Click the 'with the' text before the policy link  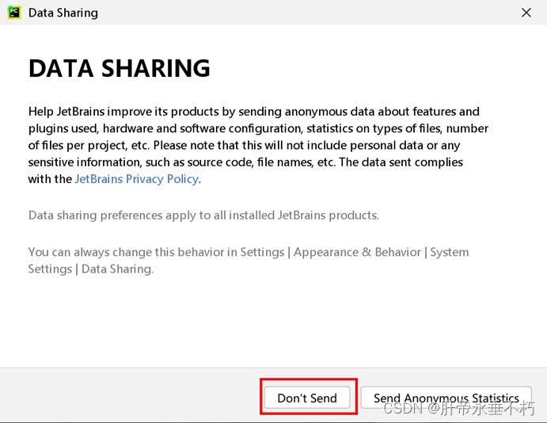(x=50, y=179)
